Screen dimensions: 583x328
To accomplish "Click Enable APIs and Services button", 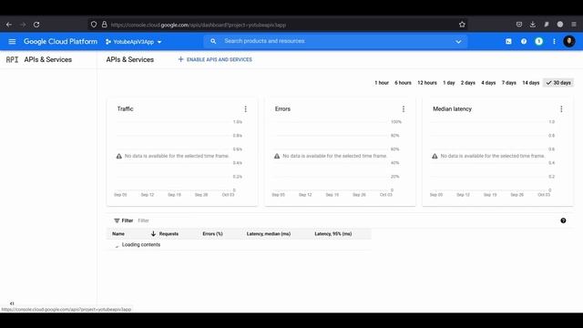I will coord(215,59).
